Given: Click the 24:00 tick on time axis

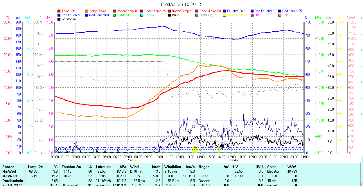Looking at the screenshot, I should pyautogui.click(x=304, y=157).
